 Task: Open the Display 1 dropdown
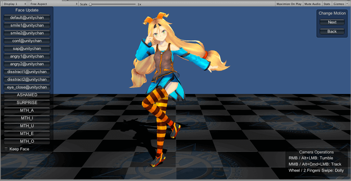(15, 4)
